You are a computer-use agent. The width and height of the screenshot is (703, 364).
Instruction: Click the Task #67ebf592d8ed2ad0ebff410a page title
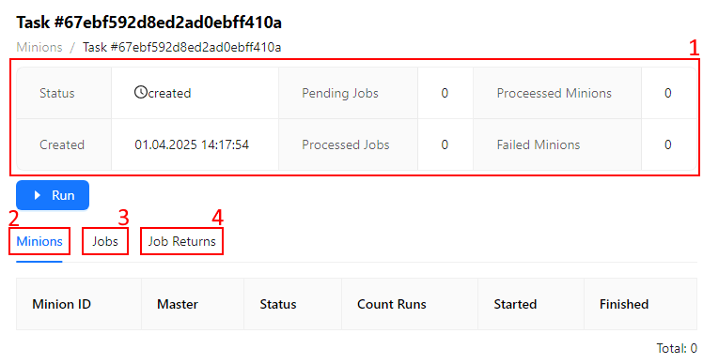(x=148, y=23)
